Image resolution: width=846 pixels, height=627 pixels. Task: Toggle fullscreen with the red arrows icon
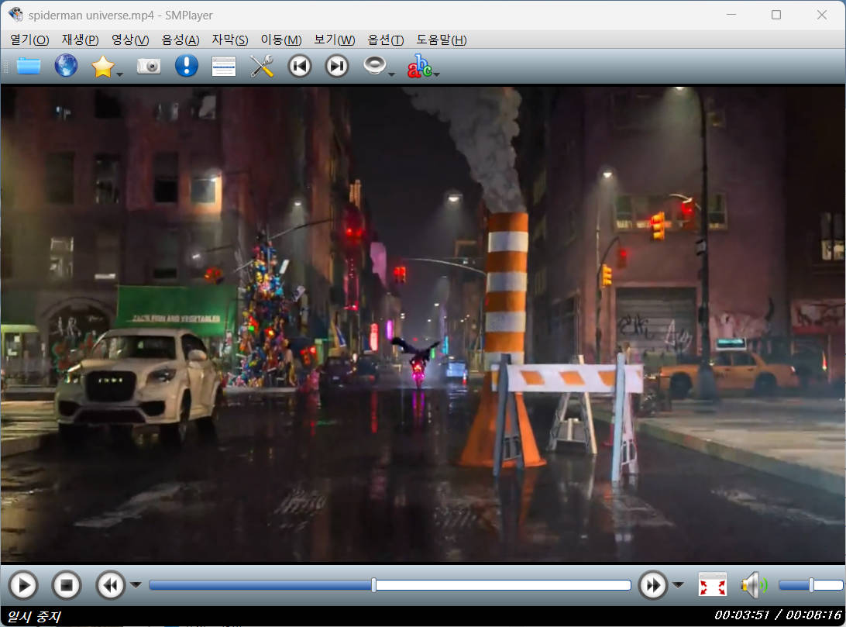[712, 585]
